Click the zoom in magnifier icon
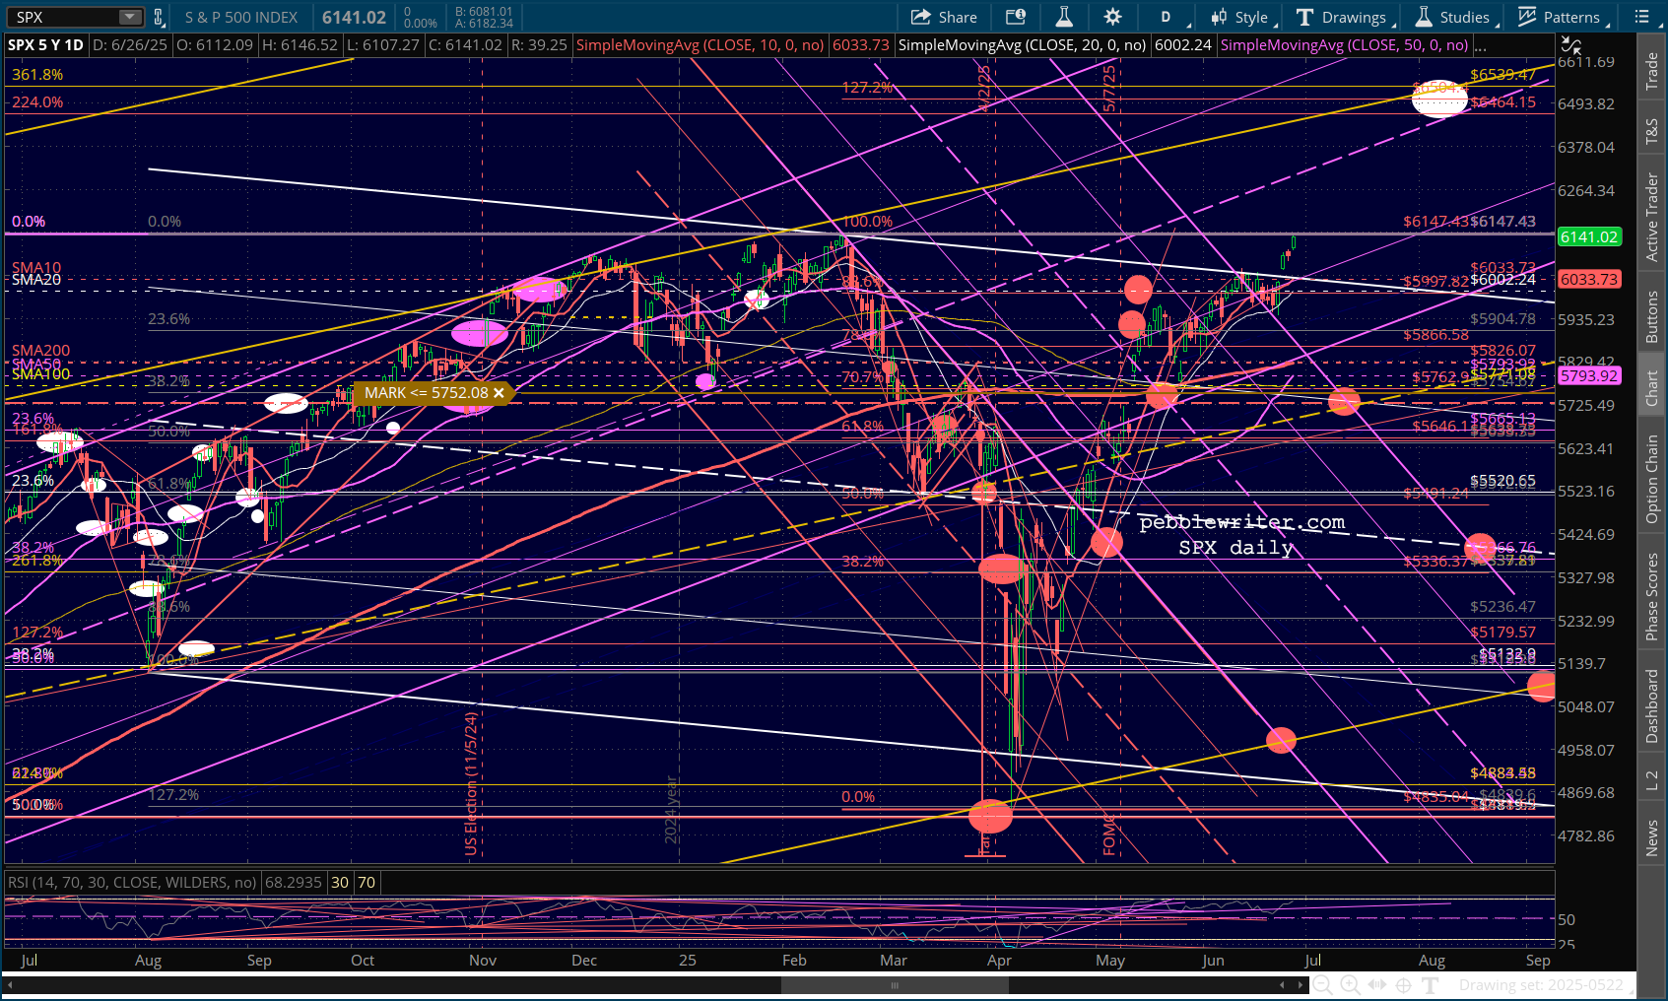This screenshot has width=1668, height=1001. [x=1350, y=984]
